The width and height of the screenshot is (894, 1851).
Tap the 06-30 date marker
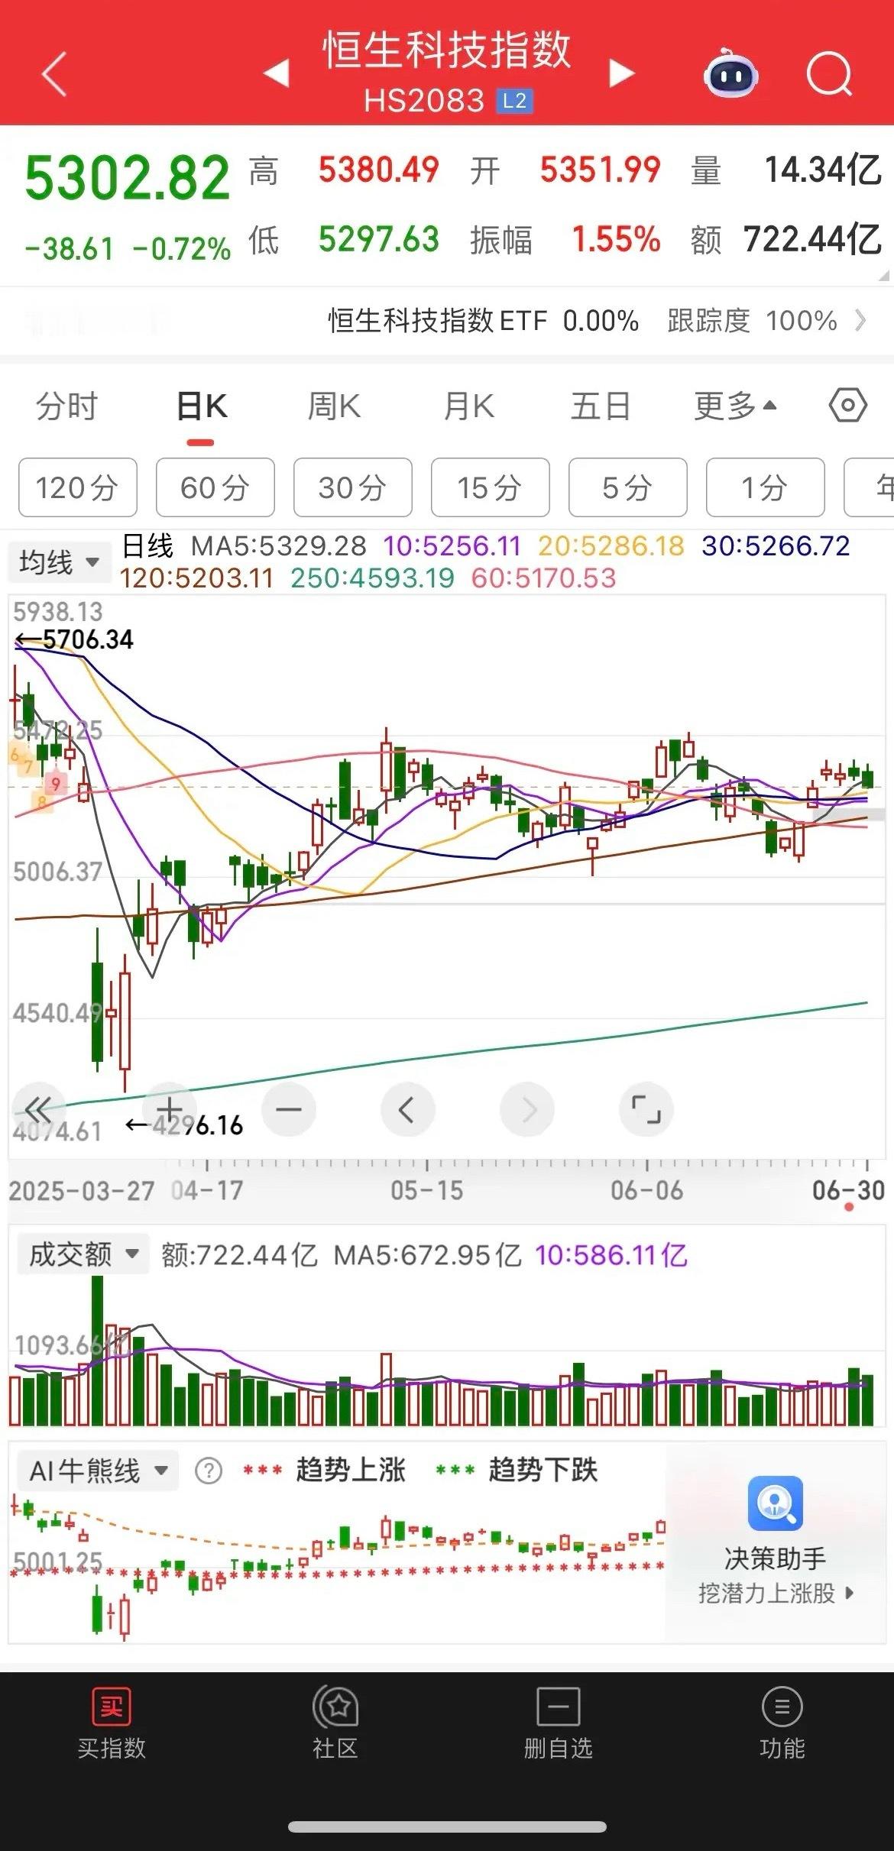848,1190
